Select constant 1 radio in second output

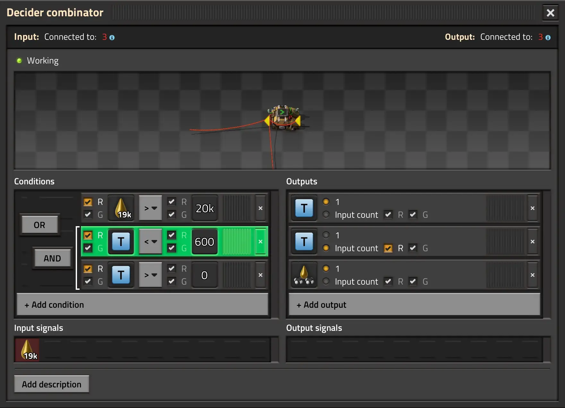pyautogui.click(x=326, y=235)
